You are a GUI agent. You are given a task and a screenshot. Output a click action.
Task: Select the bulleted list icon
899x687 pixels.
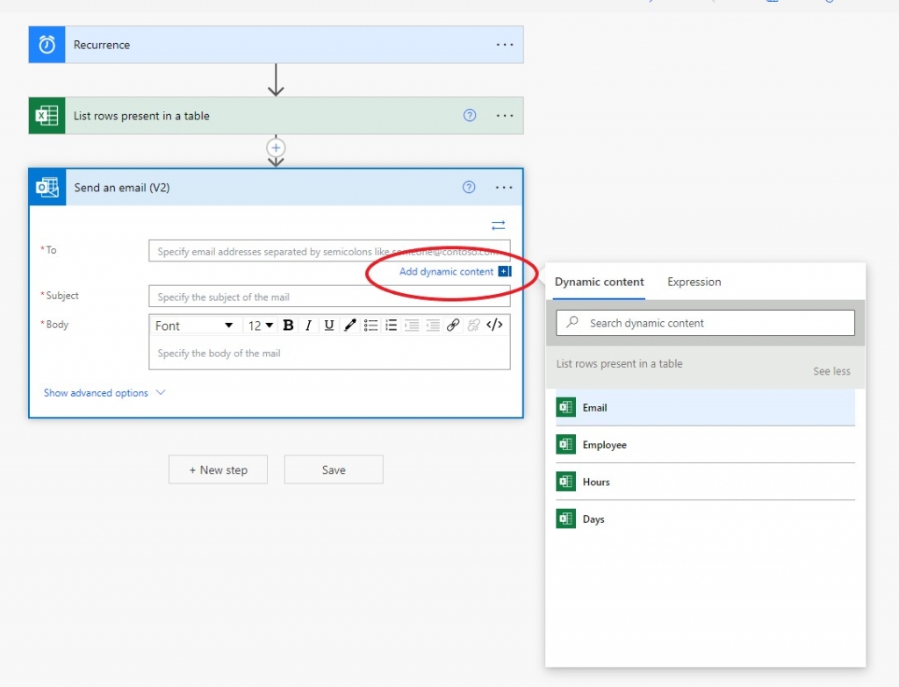[x=371, y=325]
